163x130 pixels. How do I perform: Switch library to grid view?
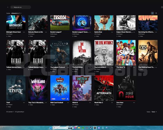click(x=152, y=13)
